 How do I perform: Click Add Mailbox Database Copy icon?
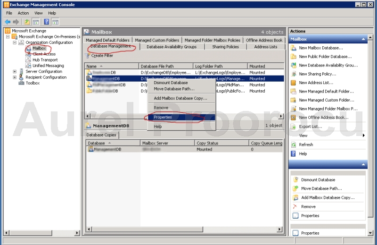295,197
